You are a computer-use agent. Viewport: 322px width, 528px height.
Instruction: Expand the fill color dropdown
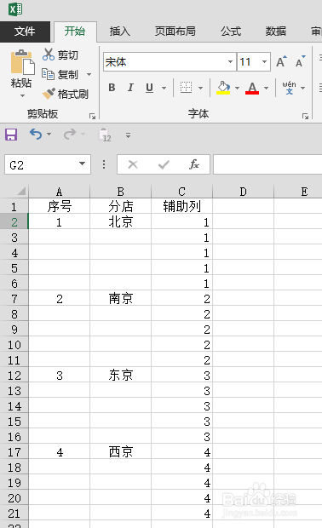click(237, 89)
